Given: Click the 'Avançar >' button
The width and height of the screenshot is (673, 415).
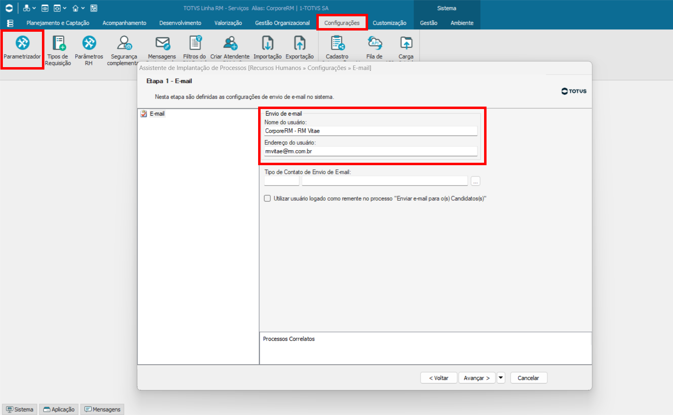Looking at the screenshot, I should (x=477, y=378).
